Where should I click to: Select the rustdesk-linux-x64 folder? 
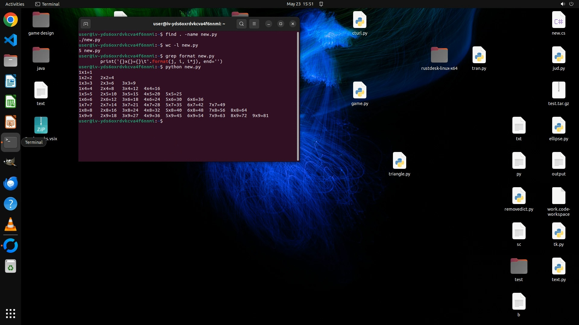[x=439, y=55]
